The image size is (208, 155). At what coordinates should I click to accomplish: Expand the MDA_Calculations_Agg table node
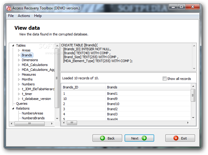tap(19, 70)
